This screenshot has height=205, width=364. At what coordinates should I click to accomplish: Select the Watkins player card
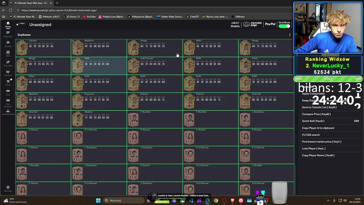pos(99,119)
